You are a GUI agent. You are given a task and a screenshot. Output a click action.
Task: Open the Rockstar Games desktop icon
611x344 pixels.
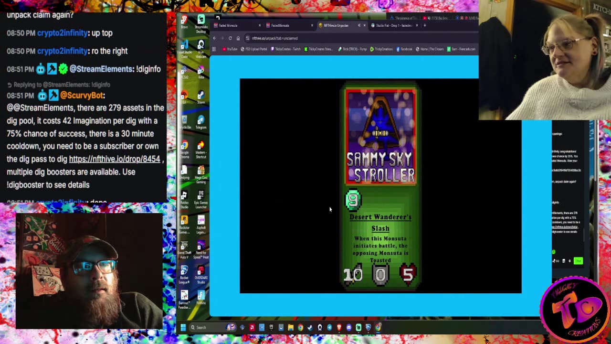coord(184,225)
